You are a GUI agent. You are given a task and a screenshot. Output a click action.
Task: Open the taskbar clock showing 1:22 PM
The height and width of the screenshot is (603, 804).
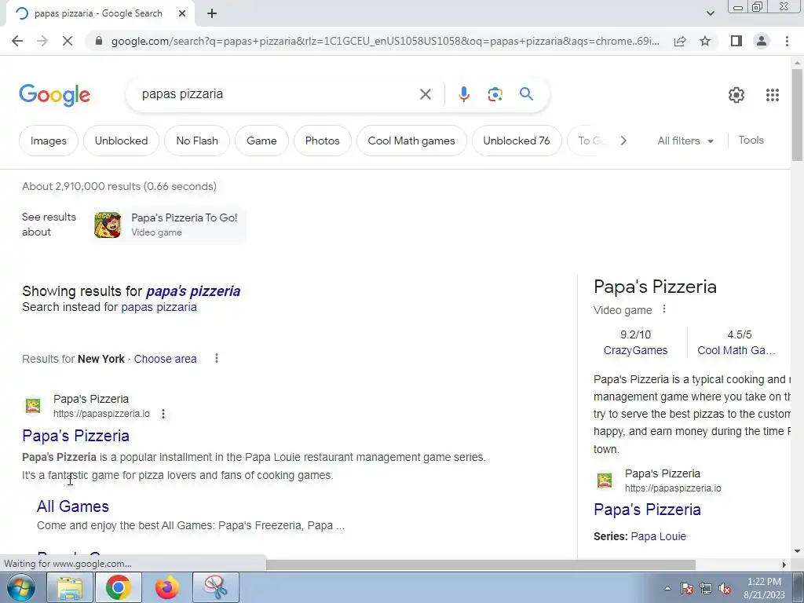[764, 588]
